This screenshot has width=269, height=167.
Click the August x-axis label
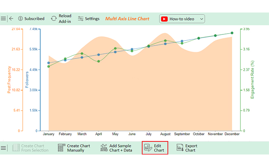pos(165,134)
